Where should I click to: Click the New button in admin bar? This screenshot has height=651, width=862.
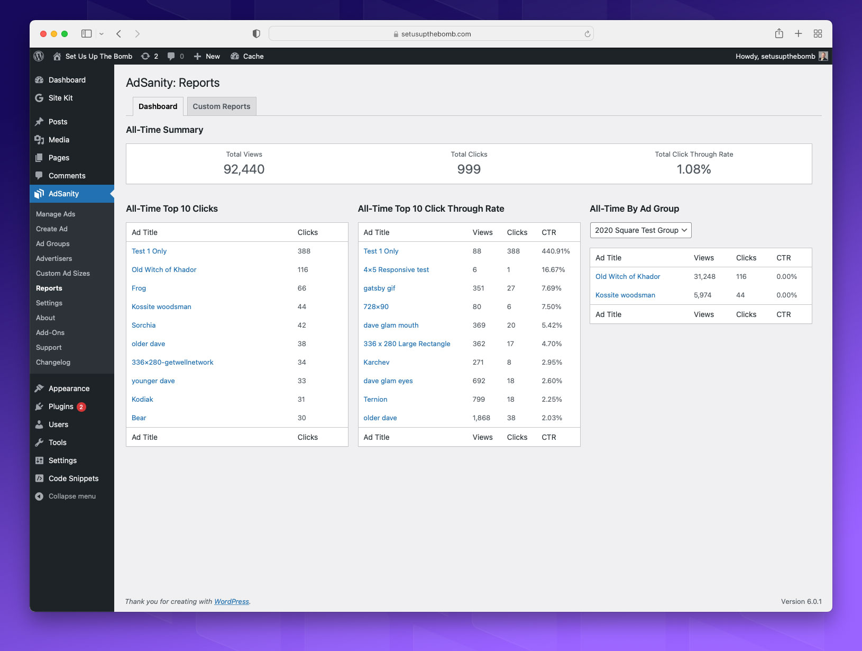pos(207,56)
